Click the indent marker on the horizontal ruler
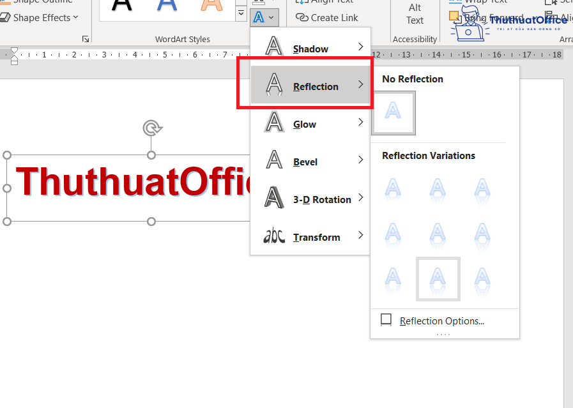 coord(14,56)
